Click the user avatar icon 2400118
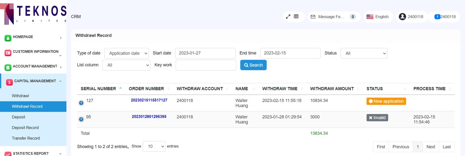 pos(402,17)
